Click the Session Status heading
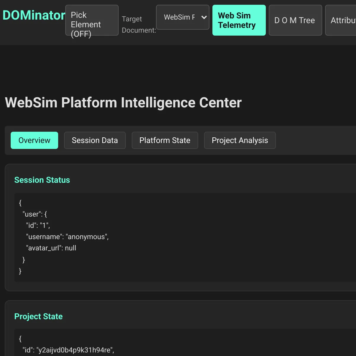 [42, 180]
